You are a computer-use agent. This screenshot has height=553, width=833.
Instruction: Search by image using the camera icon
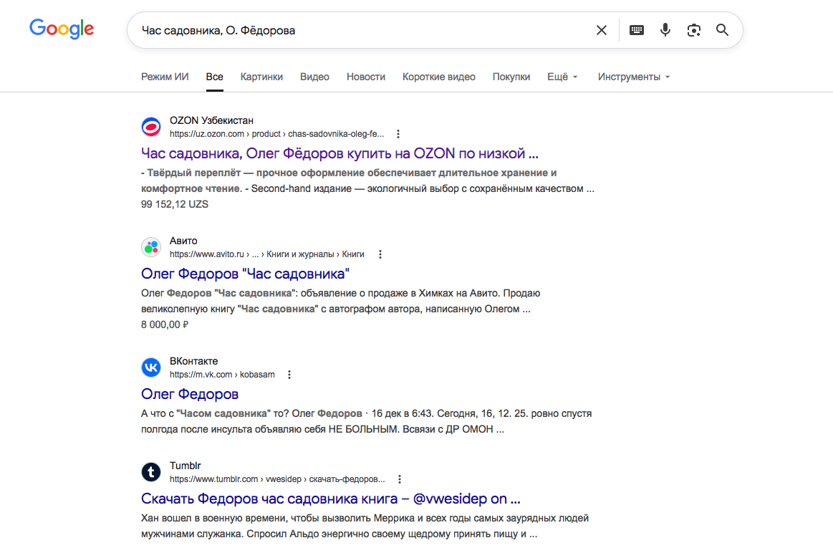(x=694, y=30)
